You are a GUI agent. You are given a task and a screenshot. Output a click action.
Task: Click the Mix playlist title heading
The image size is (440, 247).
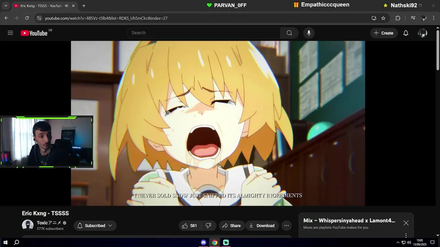point(349,221)
